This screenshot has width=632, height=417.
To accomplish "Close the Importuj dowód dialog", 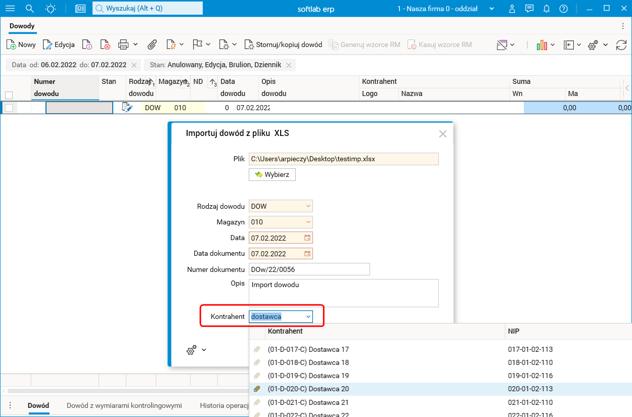I will [443, 134].
